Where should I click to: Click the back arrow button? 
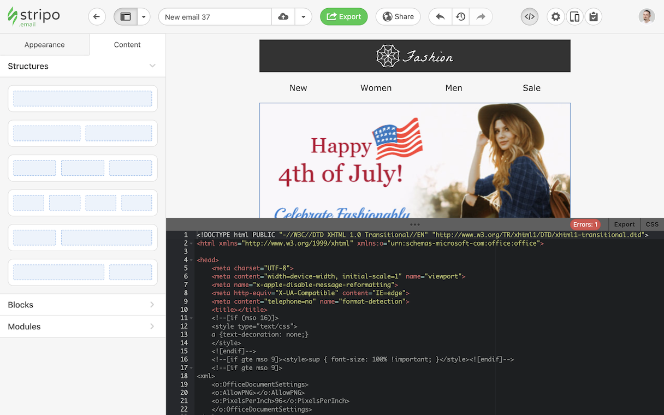[97, 17]
